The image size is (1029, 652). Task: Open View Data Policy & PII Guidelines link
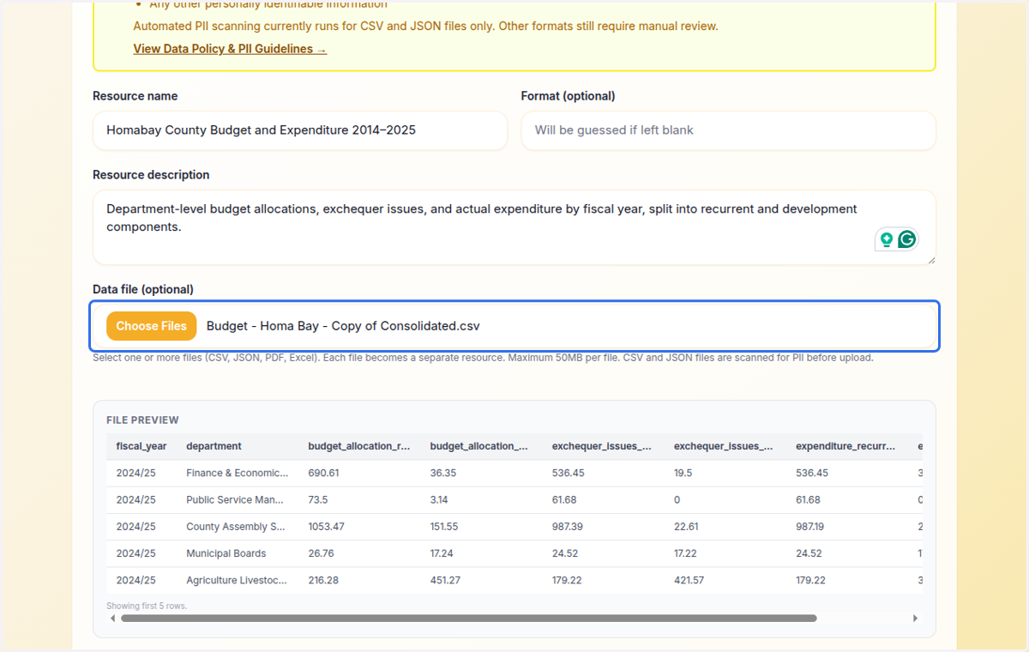[230, 49]
